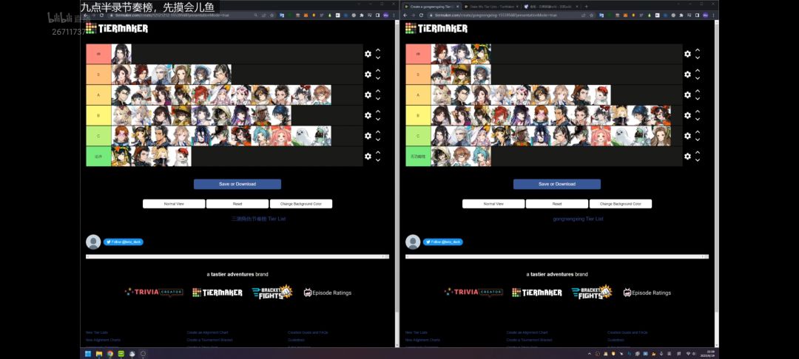Click the reload button in right browser window

[422, 16]
